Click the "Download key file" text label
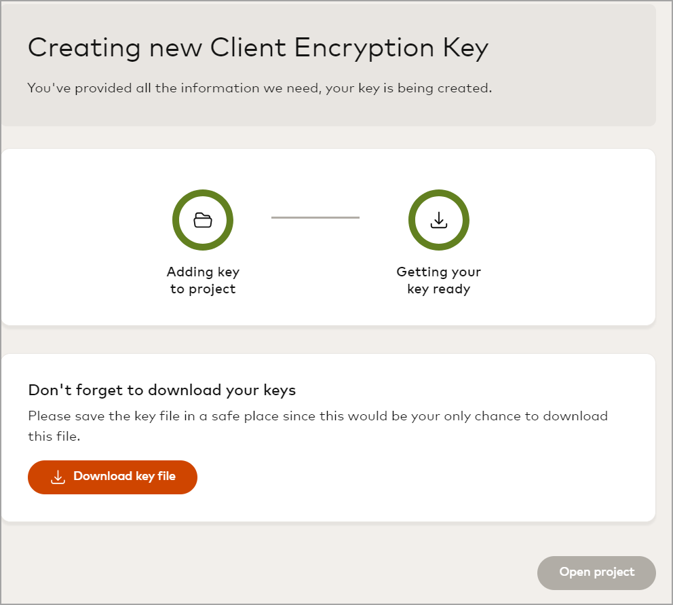Image resolution: width=673 pixels, height=605 pixels. click(x=124, y=477)
